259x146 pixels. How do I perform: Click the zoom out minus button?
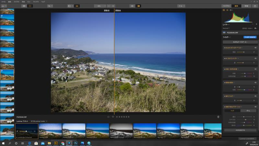109,6
